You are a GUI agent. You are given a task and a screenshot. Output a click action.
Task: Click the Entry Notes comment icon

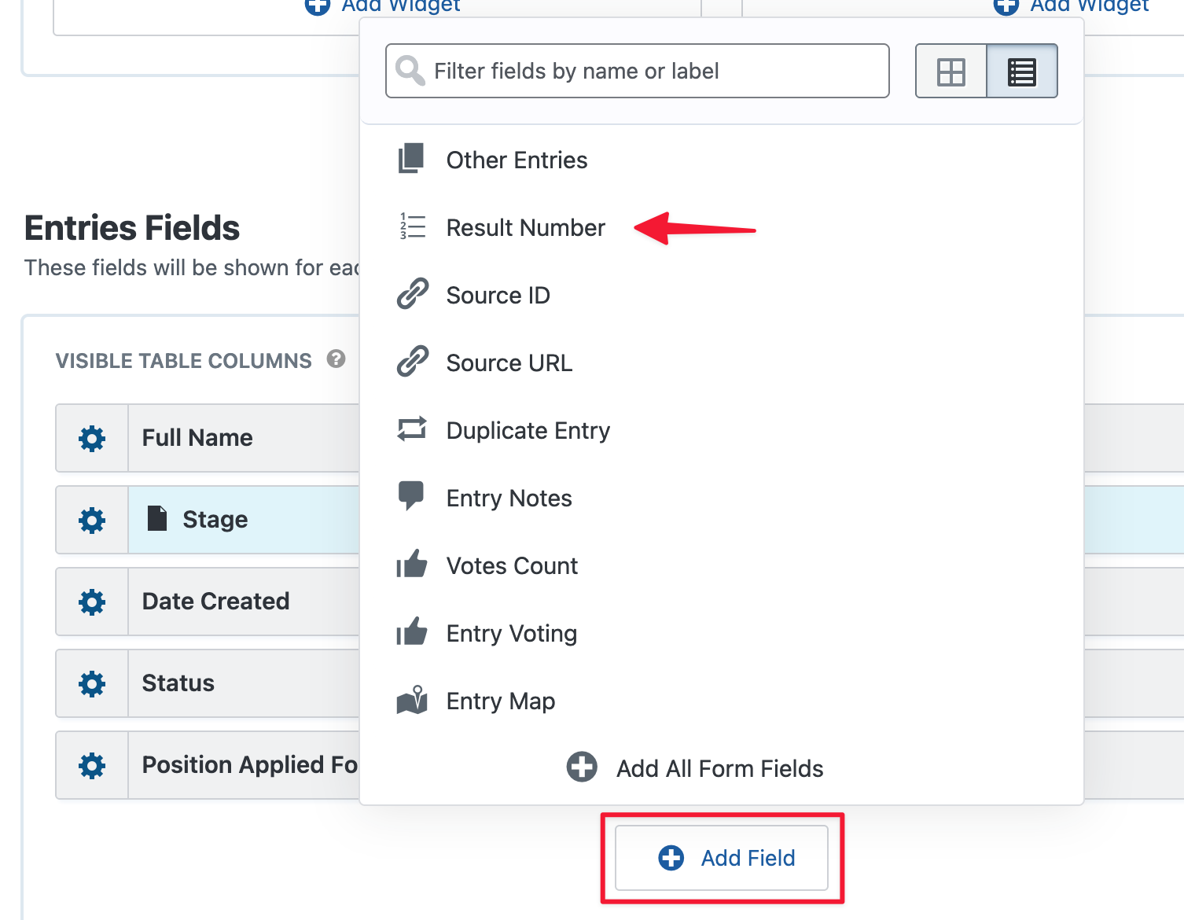(412, 497)
